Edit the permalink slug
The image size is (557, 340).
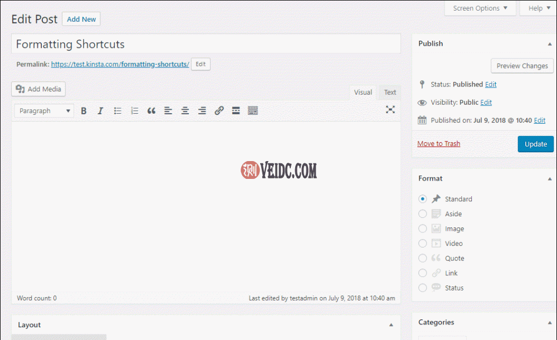click(x=201, y=64)
